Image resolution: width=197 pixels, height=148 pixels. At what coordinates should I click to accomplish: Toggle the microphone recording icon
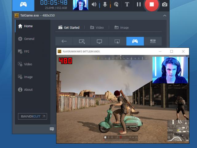[105, 5]
